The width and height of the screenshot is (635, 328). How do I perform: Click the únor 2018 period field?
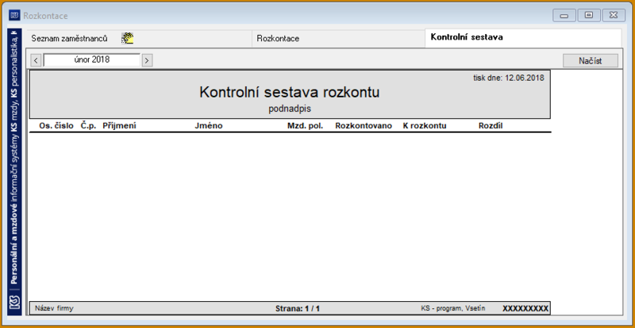click(x=92, y=60)
